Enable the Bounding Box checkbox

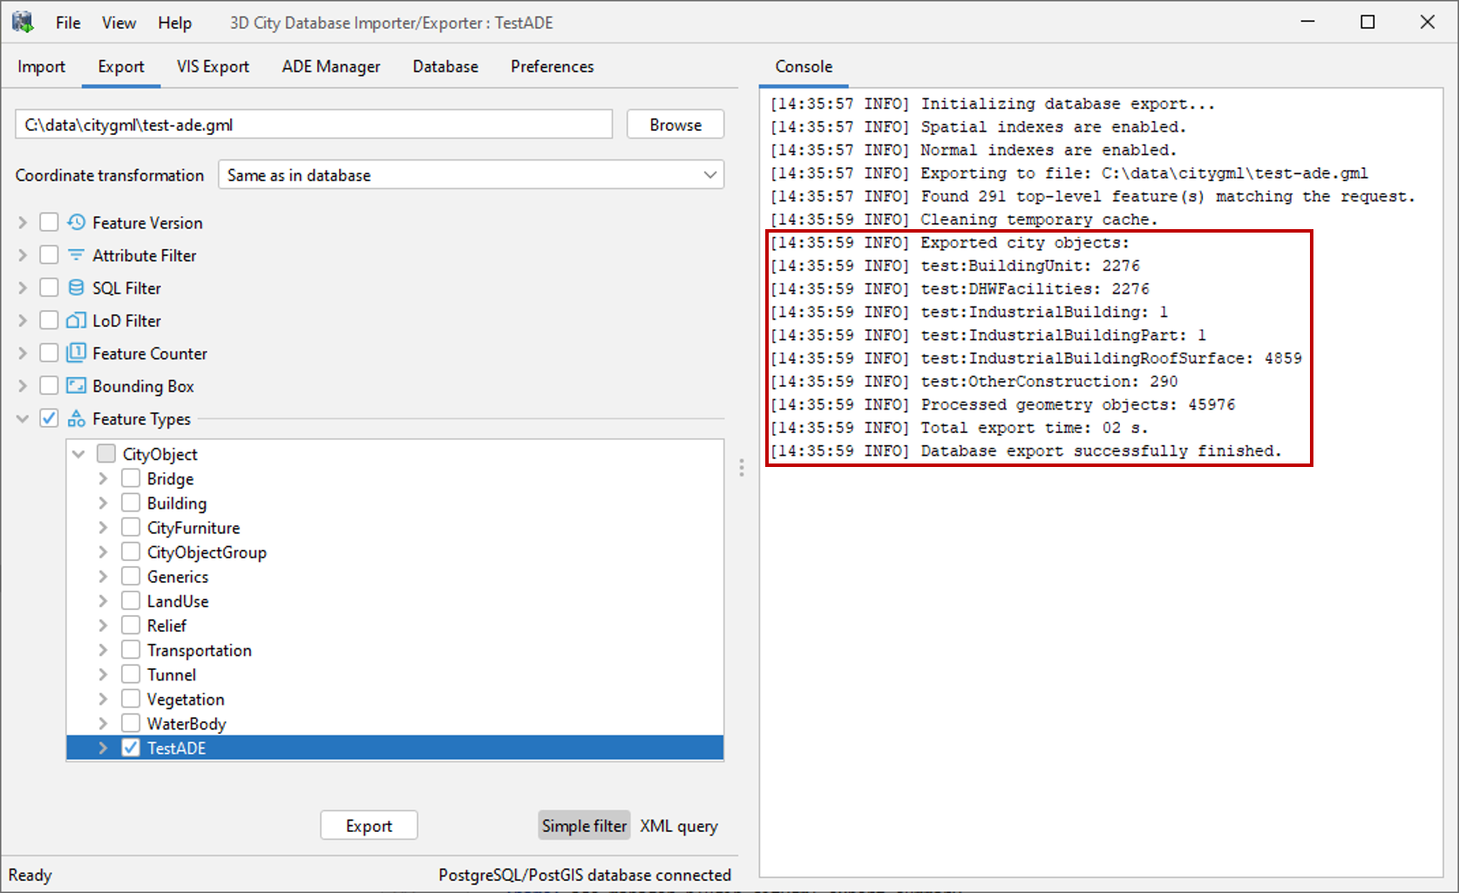[x=49, y=386]
